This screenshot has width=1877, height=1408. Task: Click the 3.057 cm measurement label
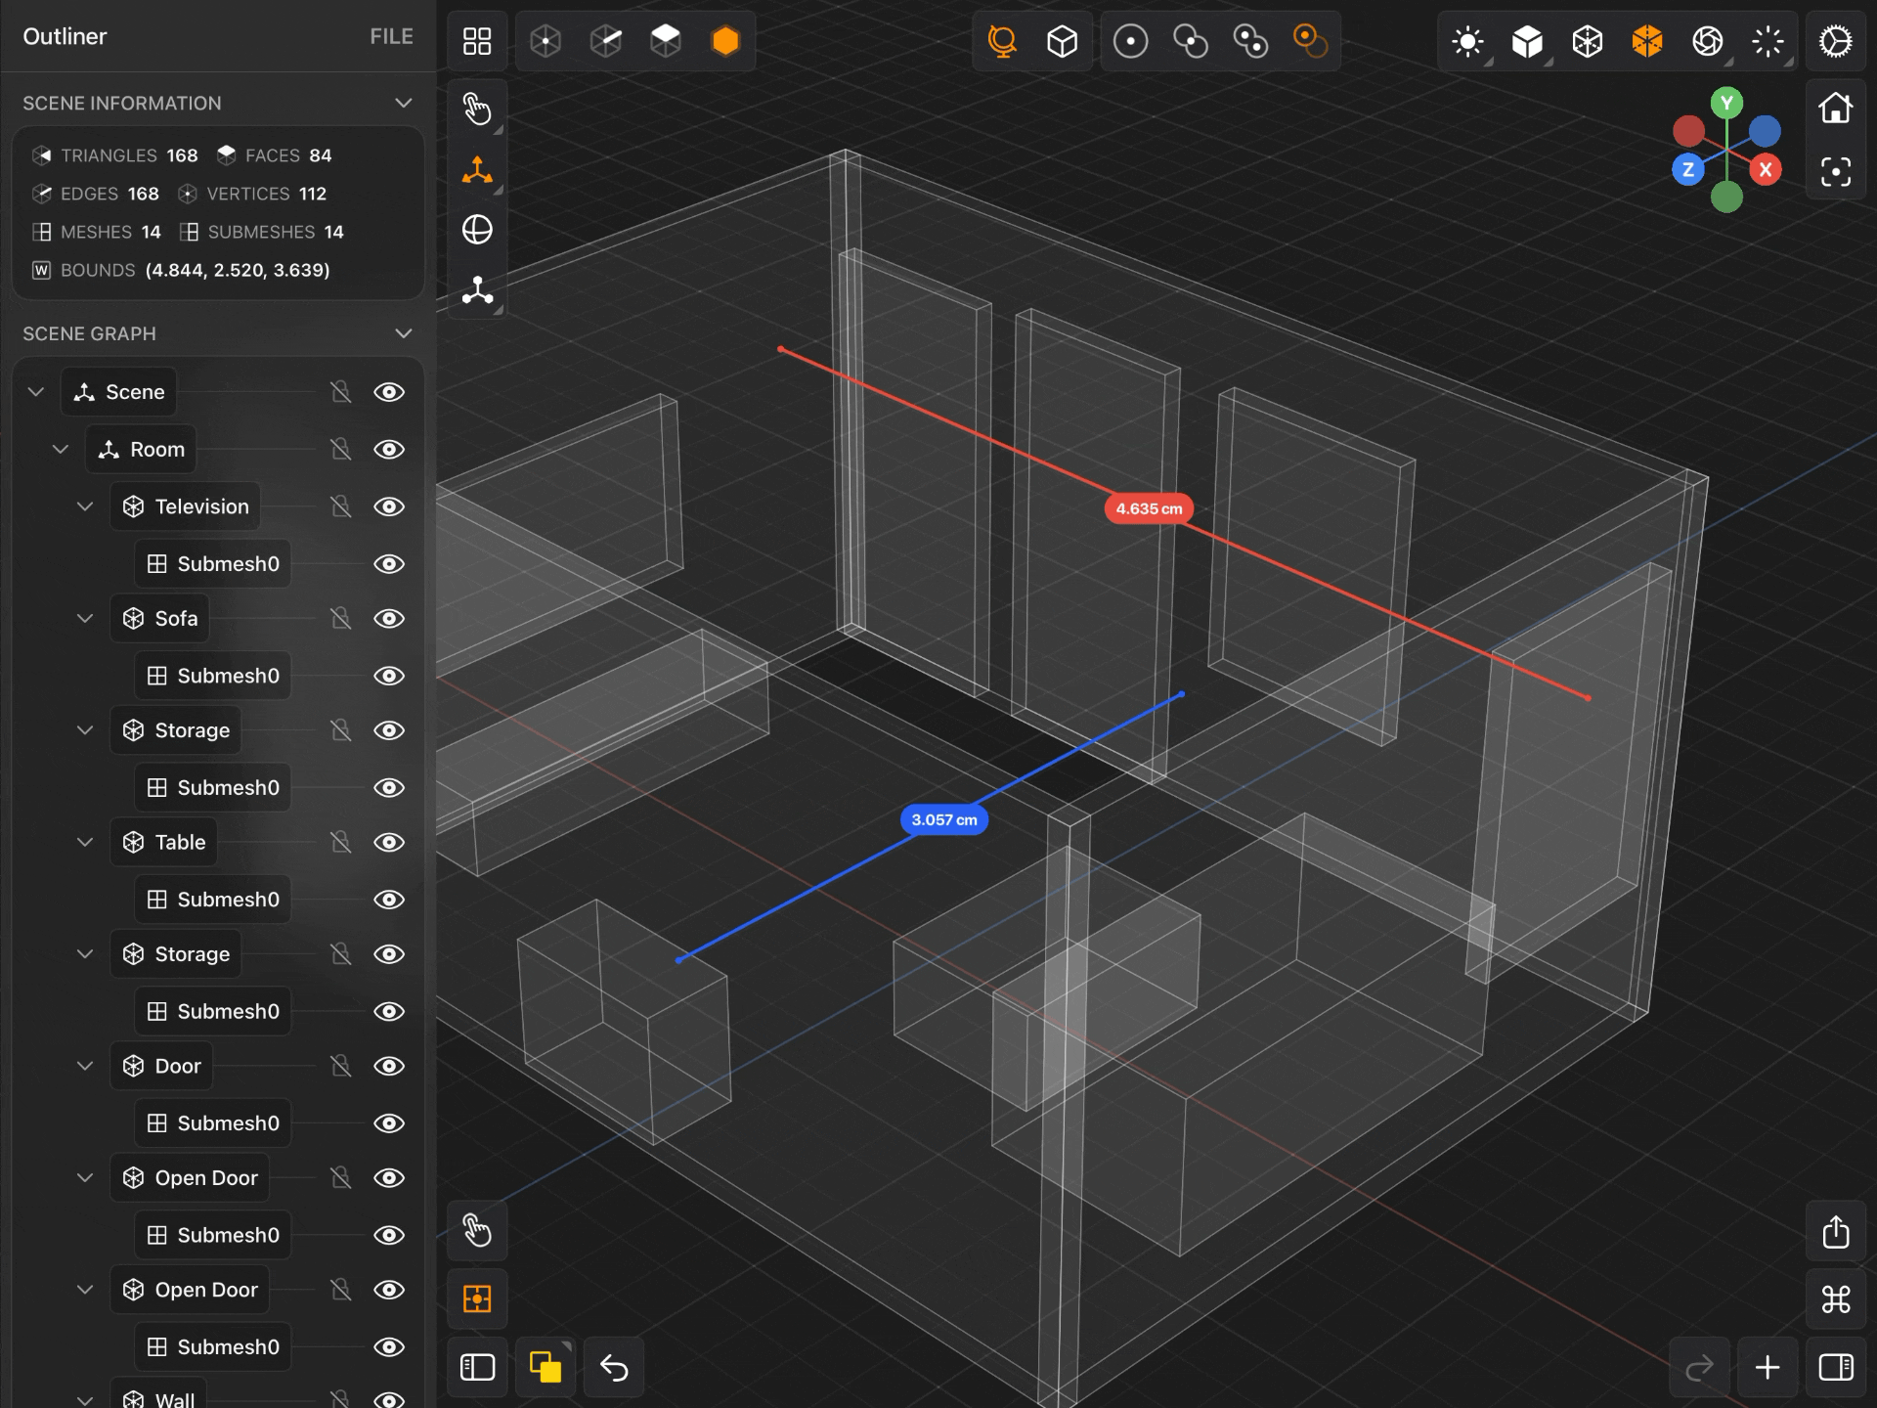click(x=944, y=819)
